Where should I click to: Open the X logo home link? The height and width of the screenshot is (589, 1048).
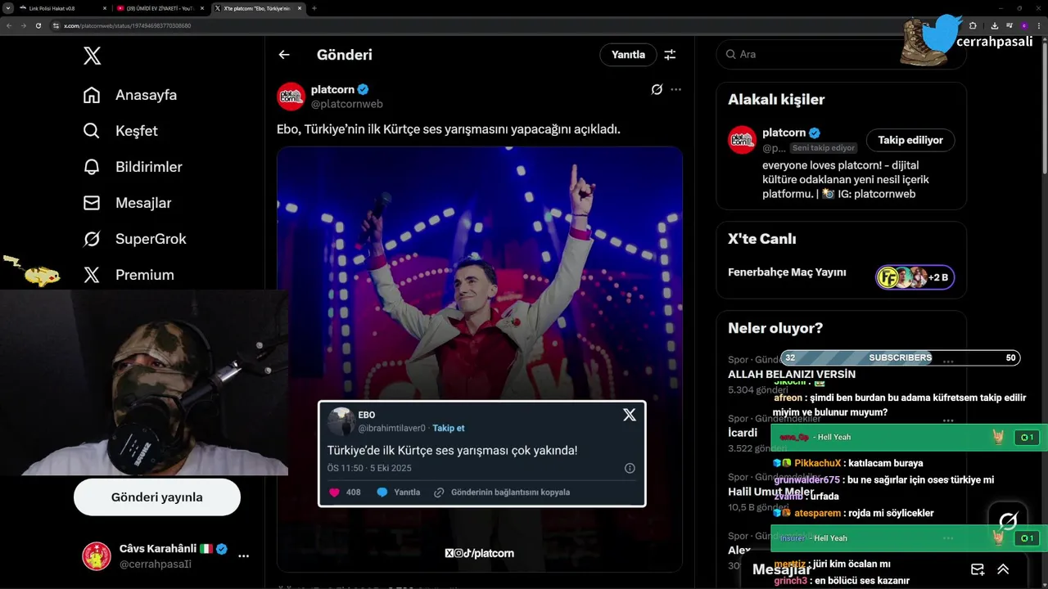click(x=92, y=56)
